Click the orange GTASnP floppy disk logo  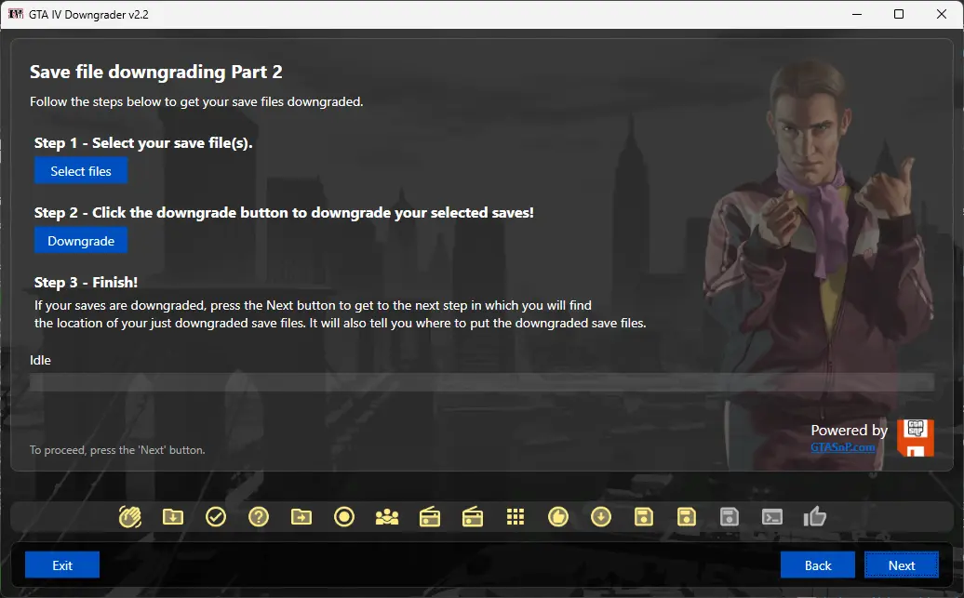coord(916,438)
